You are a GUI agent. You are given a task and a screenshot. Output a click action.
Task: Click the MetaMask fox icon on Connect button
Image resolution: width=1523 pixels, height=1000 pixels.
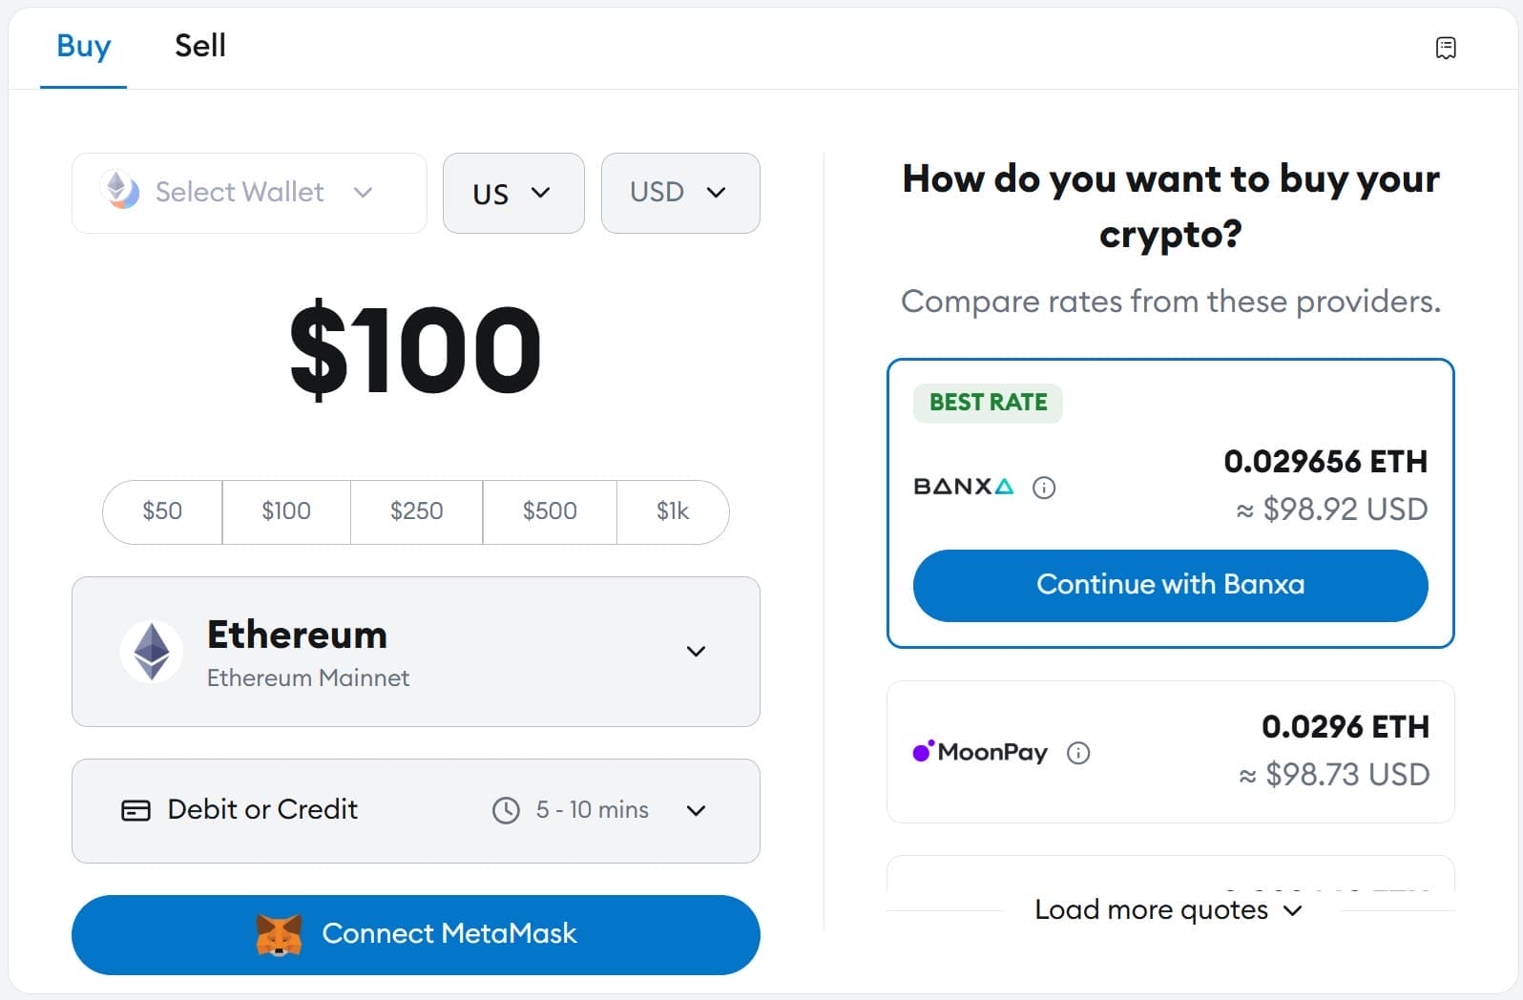tap(278, 934)
